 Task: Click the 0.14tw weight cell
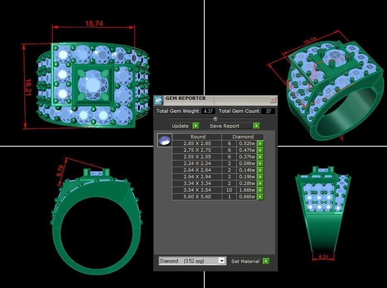(247, 170)
